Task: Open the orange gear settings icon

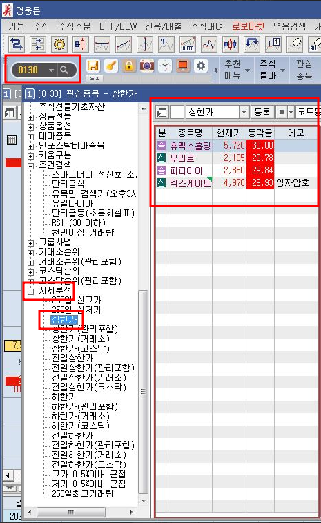Action: 59,44
